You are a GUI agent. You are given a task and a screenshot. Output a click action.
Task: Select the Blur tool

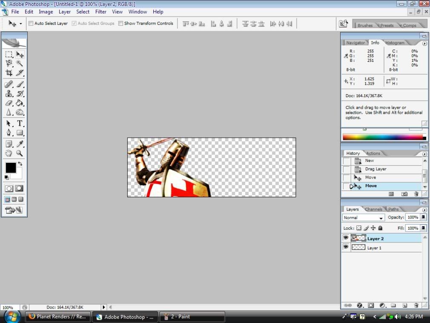tap(9, 112)
